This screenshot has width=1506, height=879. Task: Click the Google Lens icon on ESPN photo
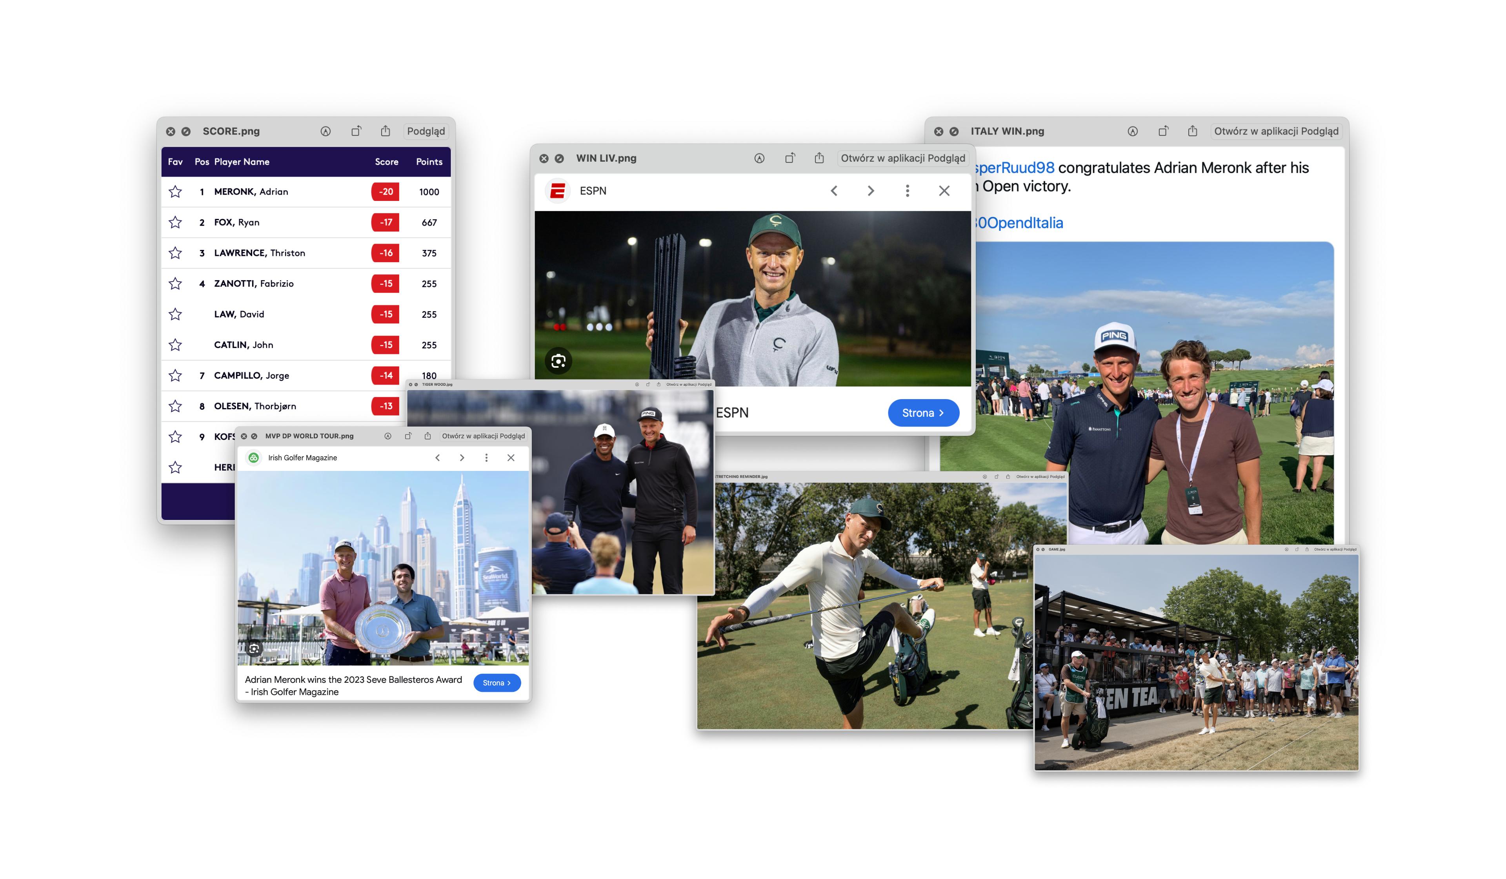pyautogui.click(x=558, y=361)
